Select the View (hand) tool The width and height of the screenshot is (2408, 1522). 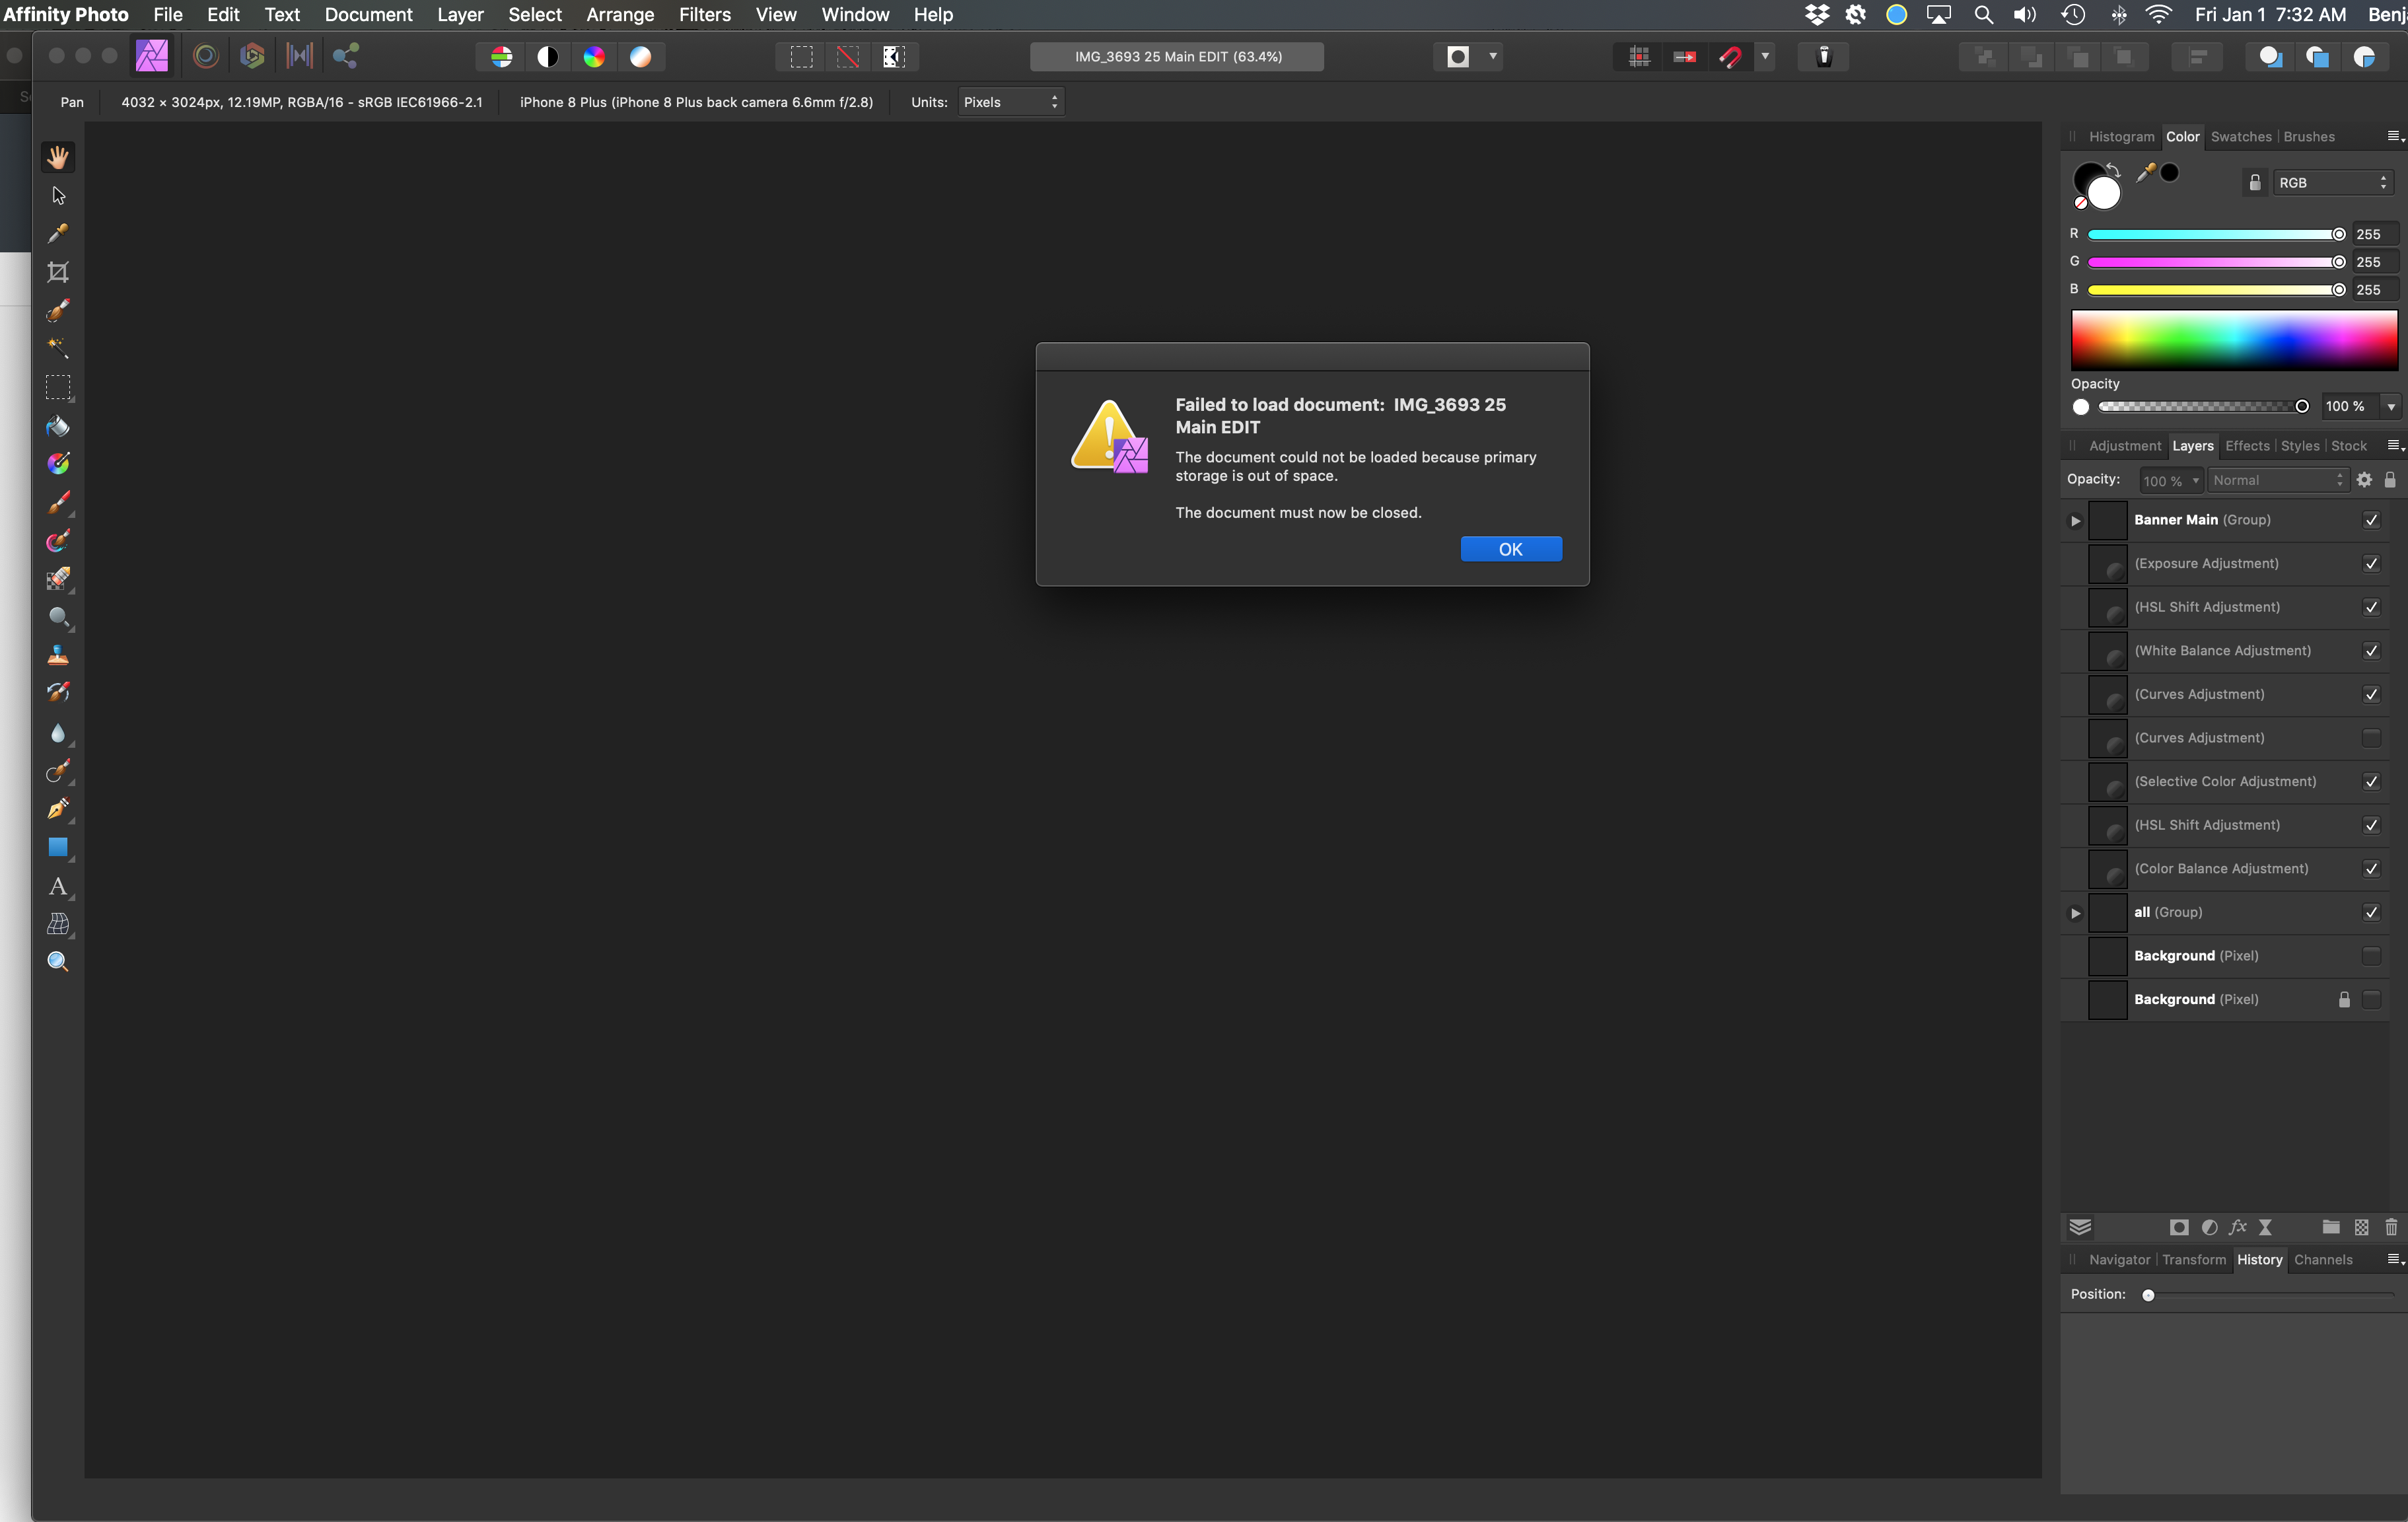click(x=58, y=157)
